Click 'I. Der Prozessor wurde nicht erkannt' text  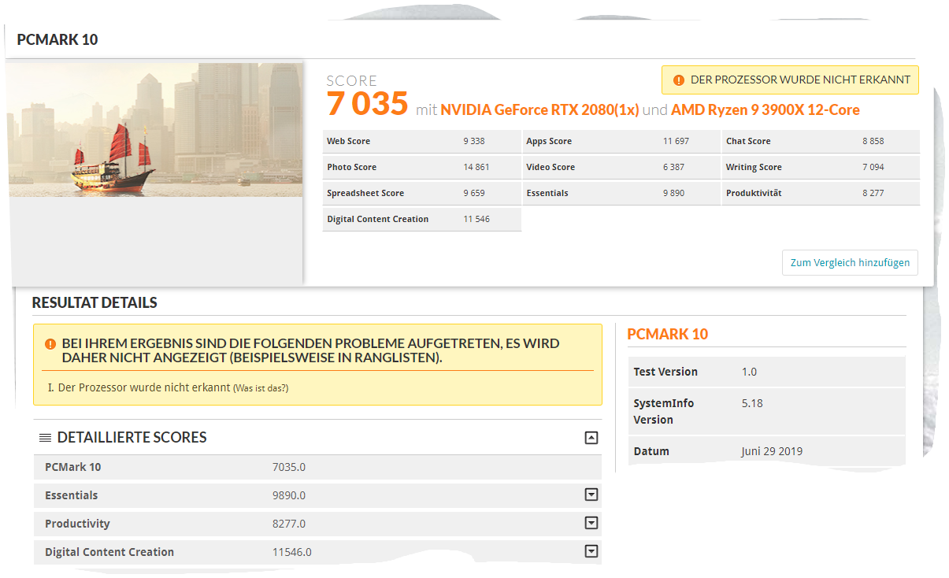pyautogui.click(x=139, y=387)
